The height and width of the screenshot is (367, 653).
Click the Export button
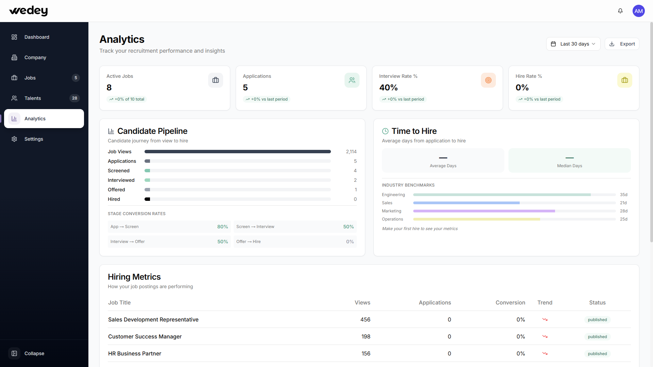pyautogui.click(x=622, y=44)
